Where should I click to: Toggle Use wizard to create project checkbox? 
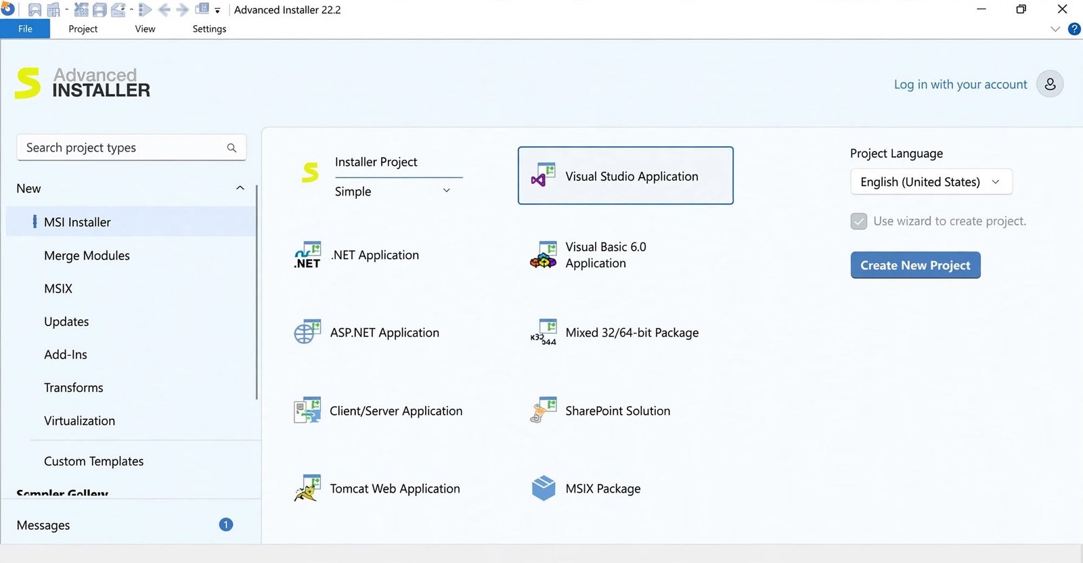pos(858,221)
